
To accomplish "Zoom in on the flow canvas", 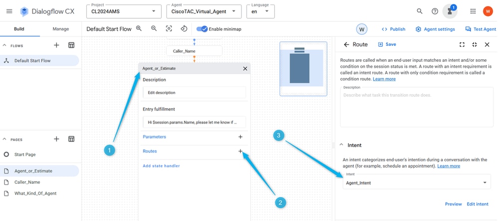I will pyautogui.click(x=139, y=28).
